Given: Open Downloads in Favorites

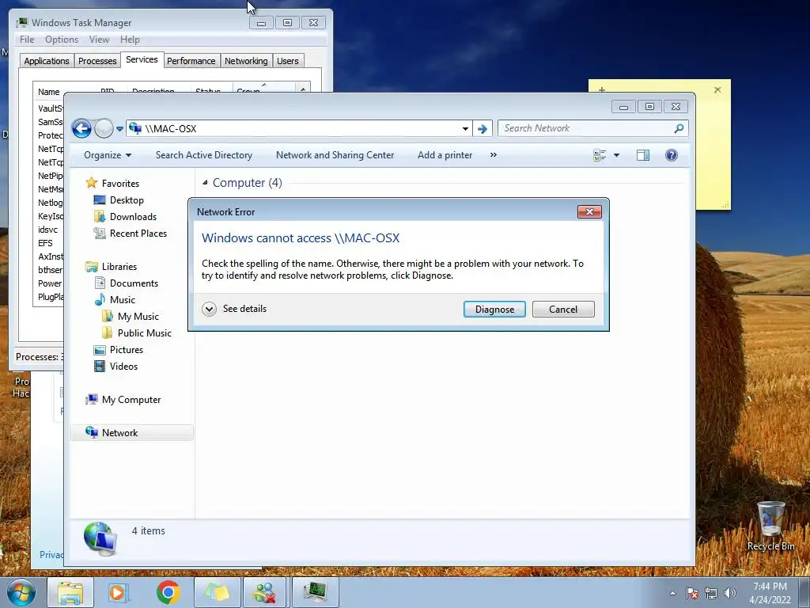Looking at the screenshot, I should [x=133, y=217].
